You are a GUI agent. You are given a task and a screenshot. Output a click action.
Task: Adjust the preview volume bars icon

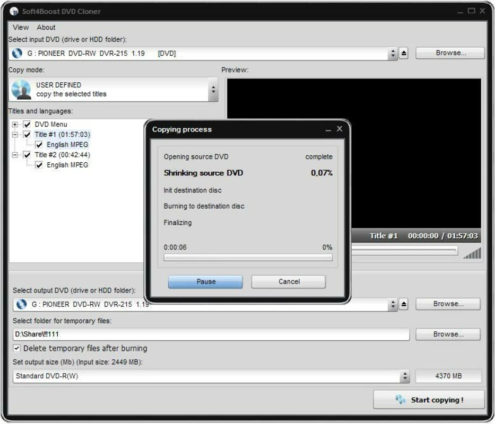coord(472,253)
